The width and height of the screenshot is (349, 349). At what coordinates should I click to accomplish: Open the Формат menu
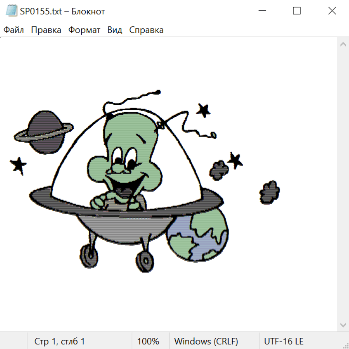(84, 30)
